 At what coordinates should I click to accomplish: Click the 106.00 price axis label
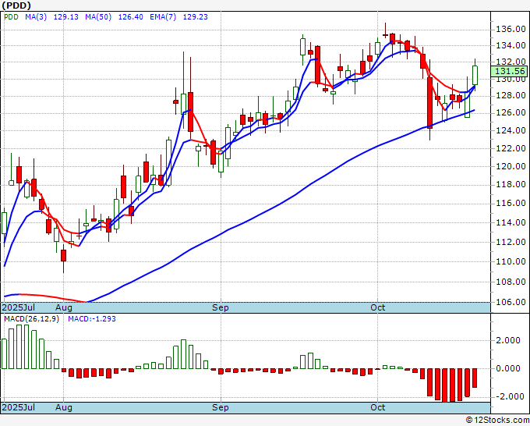pyautogui.click(x=511, y=302)
